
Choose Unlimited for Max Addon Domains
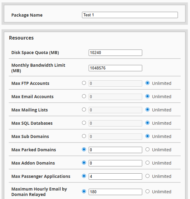tap(147, 163)
